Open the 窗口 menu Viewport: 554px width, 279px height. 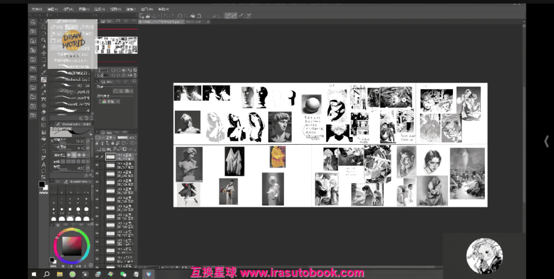147,9
